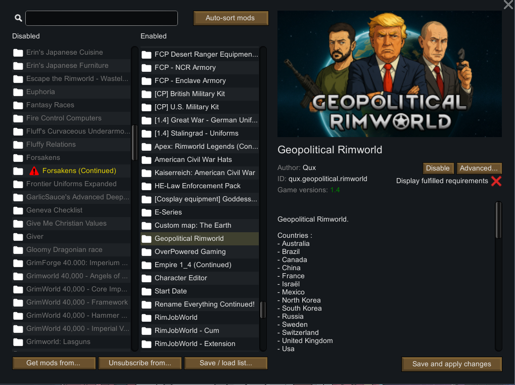Click folder icon next to Forsakens (Continued)
515x385 pixels.
pyautogui.click(x=18, y=171)
